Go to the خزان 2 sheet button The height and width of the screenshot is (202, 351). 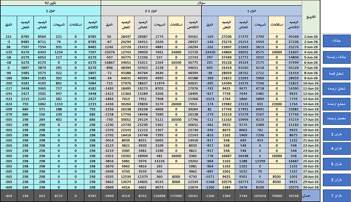click(337, 180)
